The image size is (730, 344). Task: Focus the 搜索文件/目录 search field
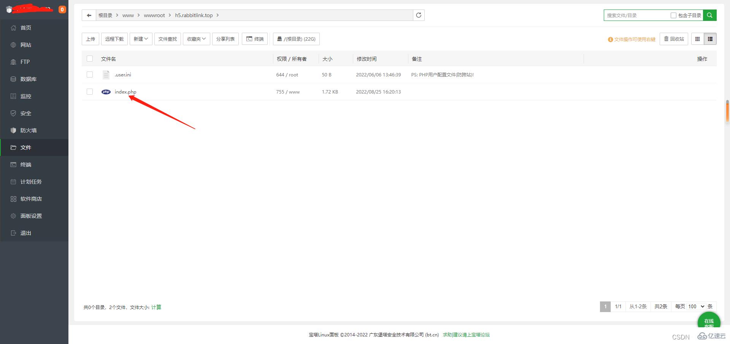[x=637, y=15]
